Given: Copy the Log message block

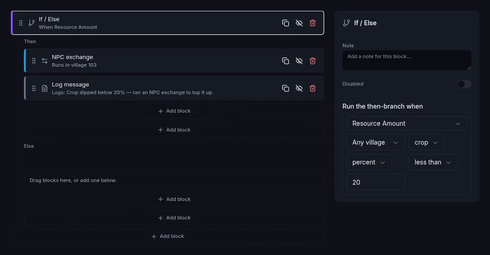Looking at the screenshot, I should (285, 88).
